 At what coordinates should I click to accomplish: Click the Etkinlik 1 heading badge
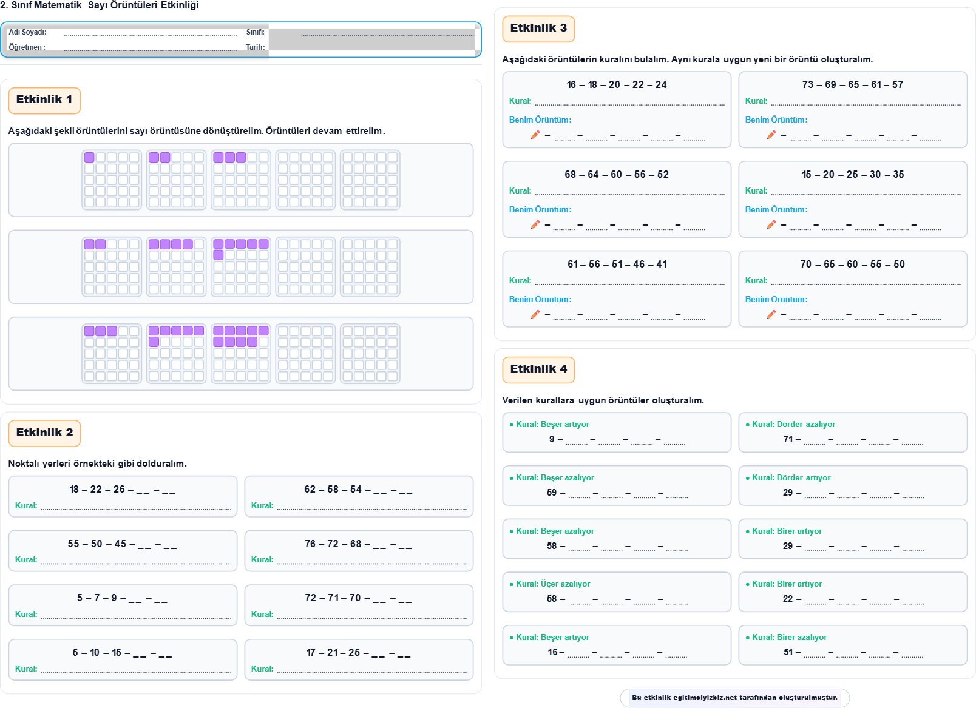44,100
